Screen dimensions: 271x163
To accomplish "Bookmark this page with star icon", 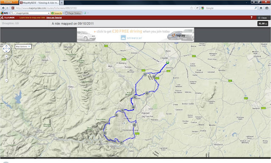I will pyautogui.click(x=191, y=8).
